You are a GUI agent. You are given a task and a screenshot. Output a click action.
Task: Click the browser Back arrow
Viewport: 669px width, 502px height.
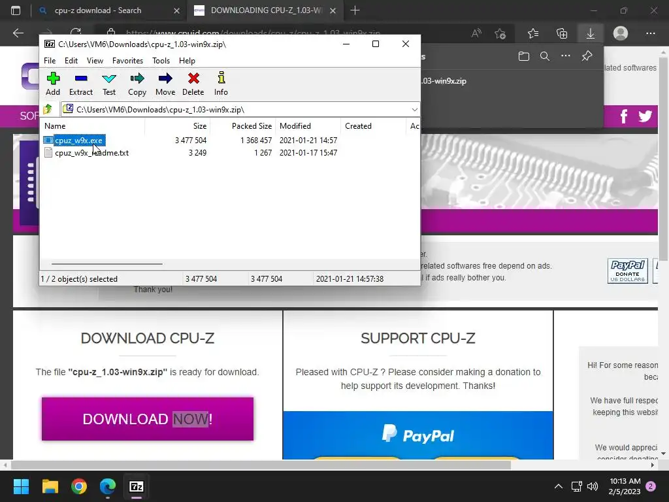(x=18, y=33)
